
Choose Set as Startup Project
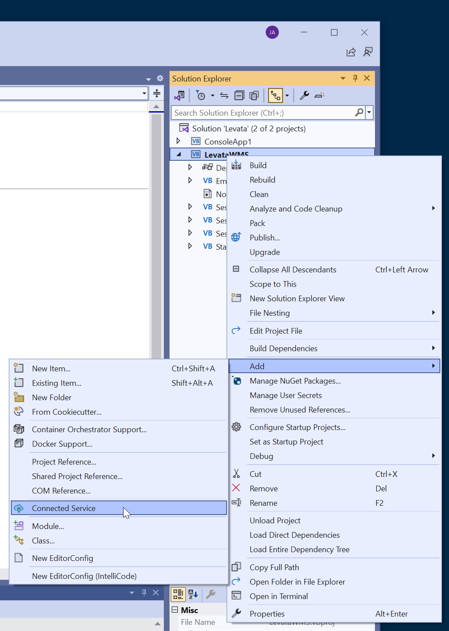pos(334,441)
